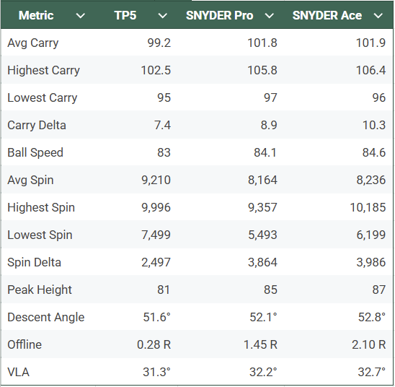
Task: Click the VLA row label
Action: (19, 372)
